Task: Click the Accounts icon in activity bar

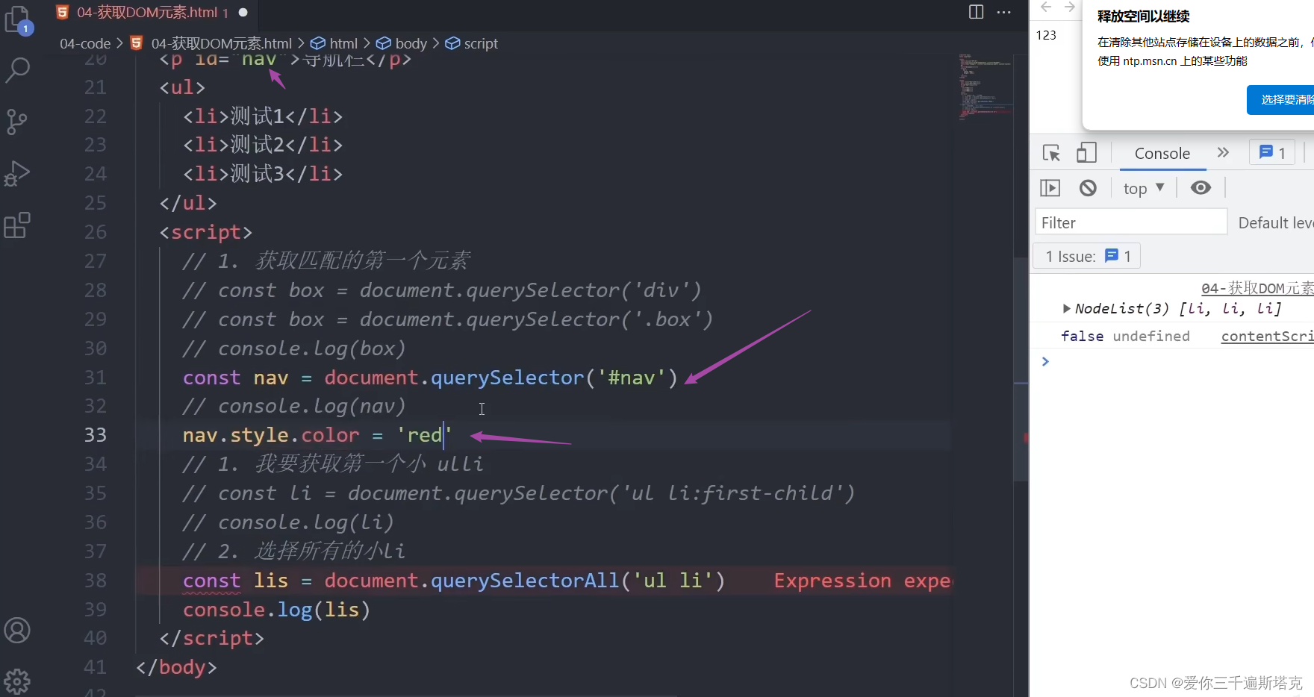Action: tap(17, 630)
